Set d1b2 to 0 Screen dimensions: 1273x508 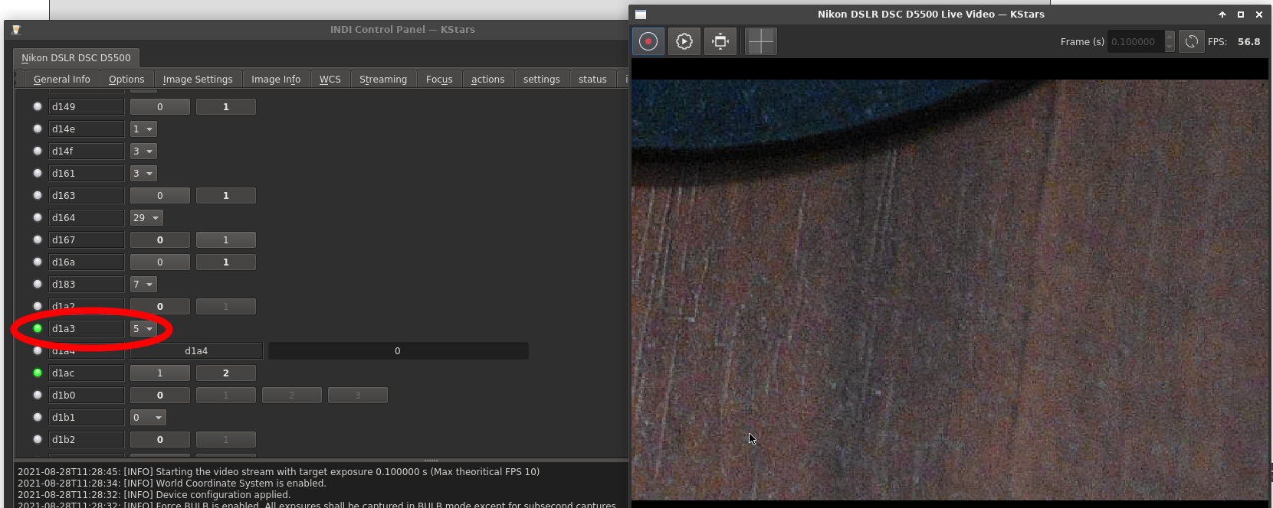(160, 439)
